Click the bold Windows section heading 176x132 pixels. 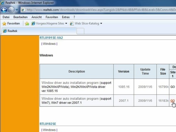click(x=46, y=55)
